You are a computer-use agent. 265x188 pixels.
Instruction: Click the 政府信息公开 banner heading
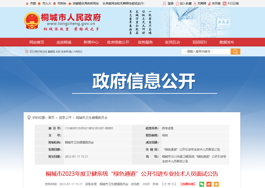(x=144, y=81)
